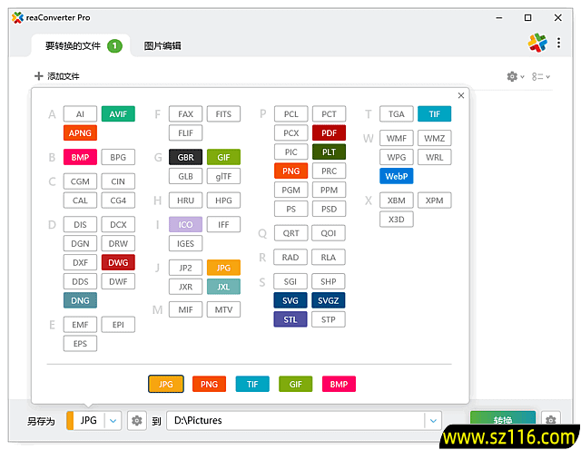Open the gear settings menu in the toolbar
Screen dimensions: 581x450
pyautogui.click(x=513, y=77)
